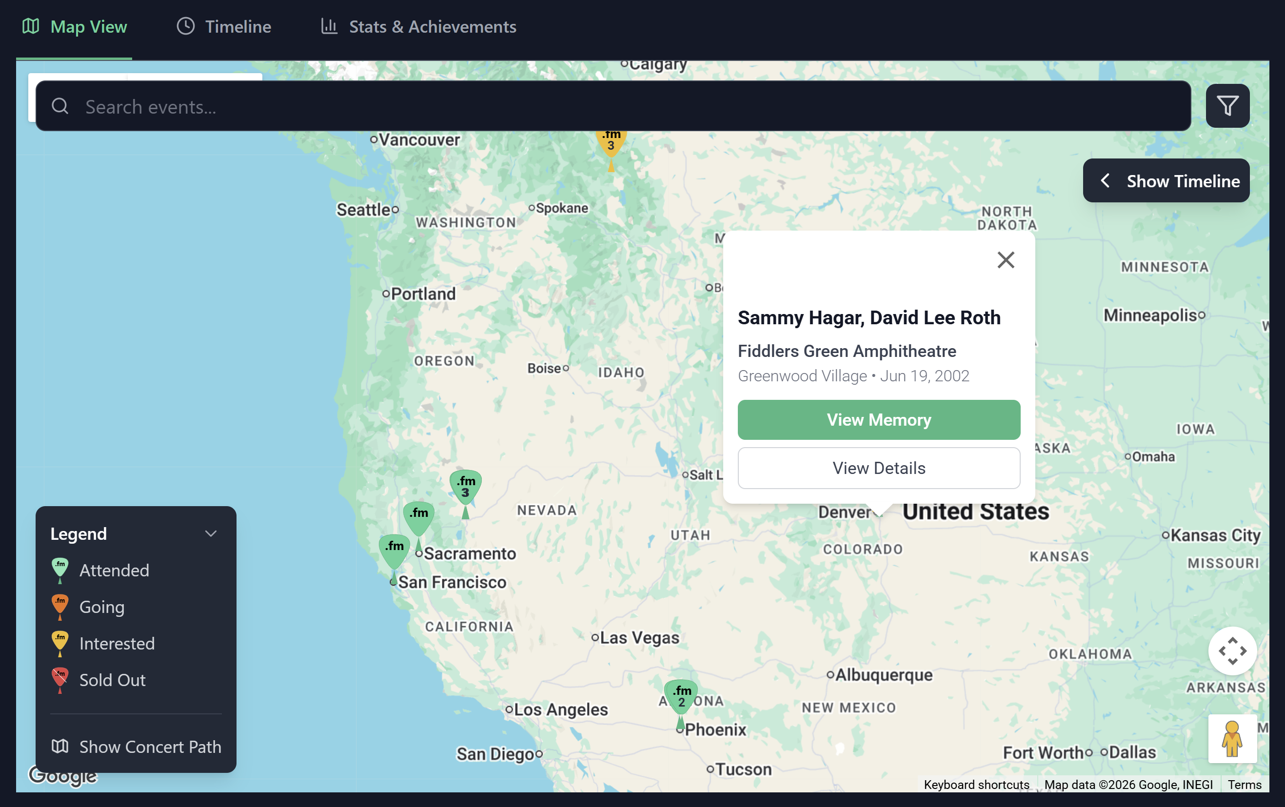Click the Kansas City label on map
The width and height of the screenshot is (1285, 807).
[x=1215, y=535]
